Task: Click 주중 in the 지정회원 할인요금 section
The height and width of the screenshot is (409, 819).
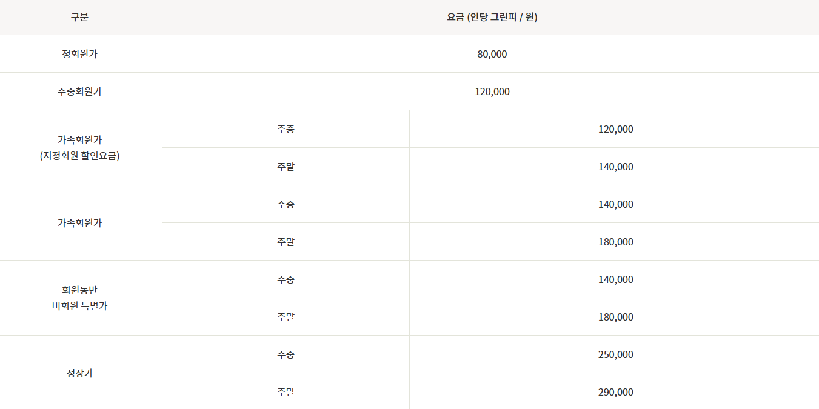Action: [x=286, y=129]
